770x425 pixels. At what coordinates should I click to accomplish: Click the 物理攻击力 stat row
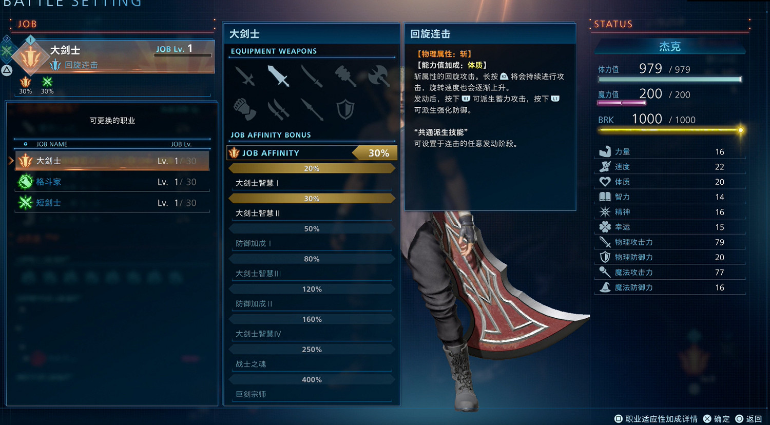coord(670,242)
